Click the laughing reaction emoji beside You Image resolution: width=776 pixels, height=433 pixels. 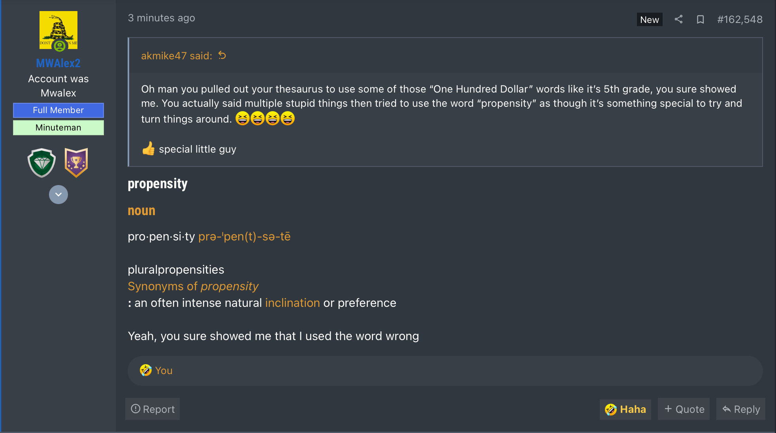coord(146,371)
